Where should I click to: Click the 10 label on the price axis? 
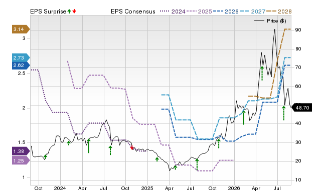tap(298, 180)
